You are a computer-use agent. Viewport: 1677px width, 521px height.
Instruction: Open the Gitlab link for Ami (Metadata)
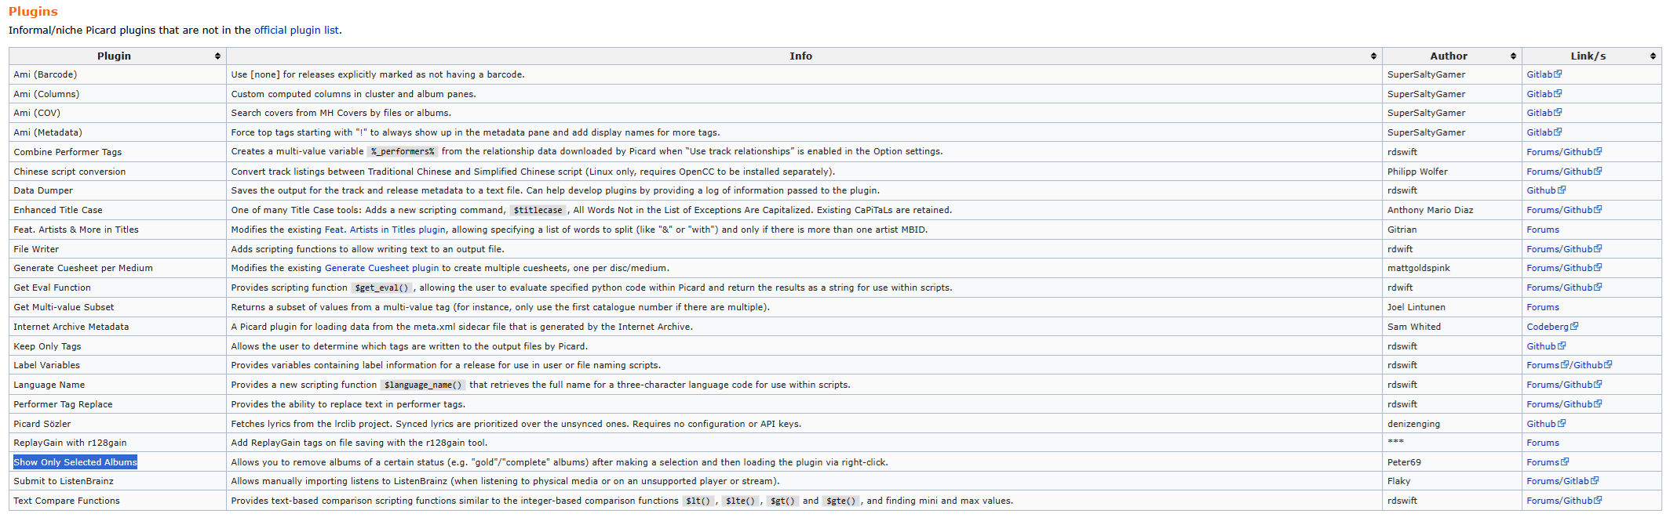(1544, 132)
